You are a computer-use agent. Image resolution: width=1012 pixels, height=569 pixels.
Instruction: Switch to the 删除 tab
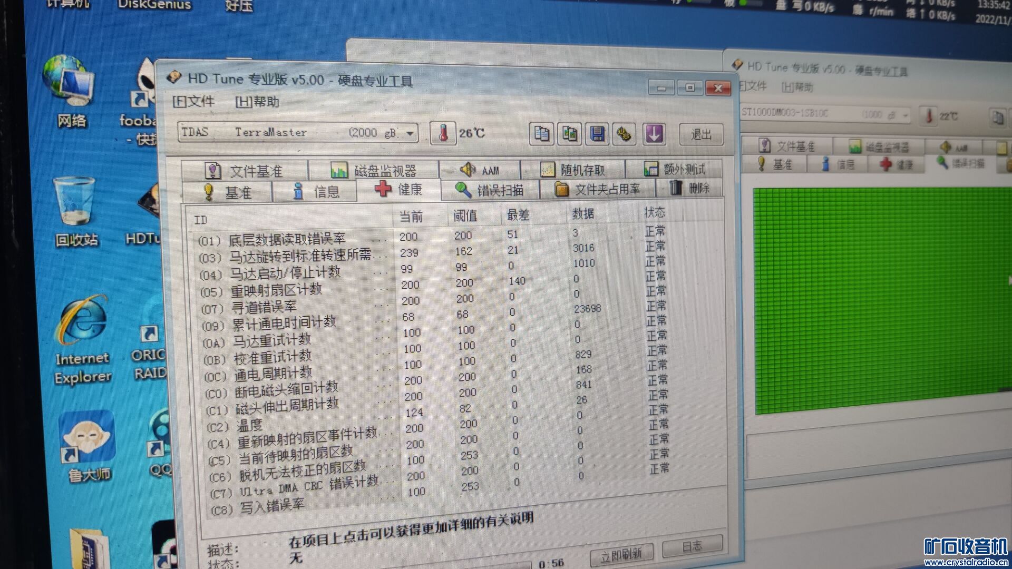(x=689, y=188)
